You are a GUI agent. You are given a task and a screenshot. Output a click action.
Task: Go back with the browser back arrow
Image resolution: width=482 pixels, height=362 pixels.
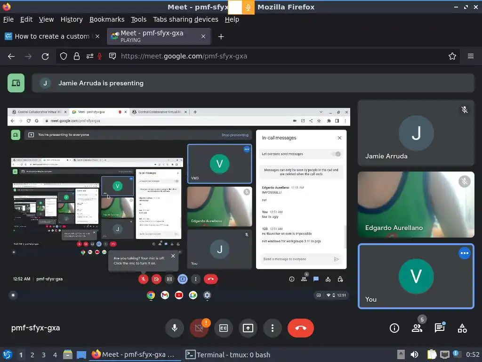click(11, 57)
